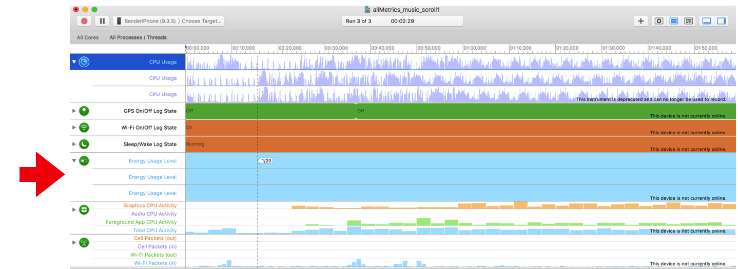Select the Threads strategy grid icon

[x=689, y=21]
